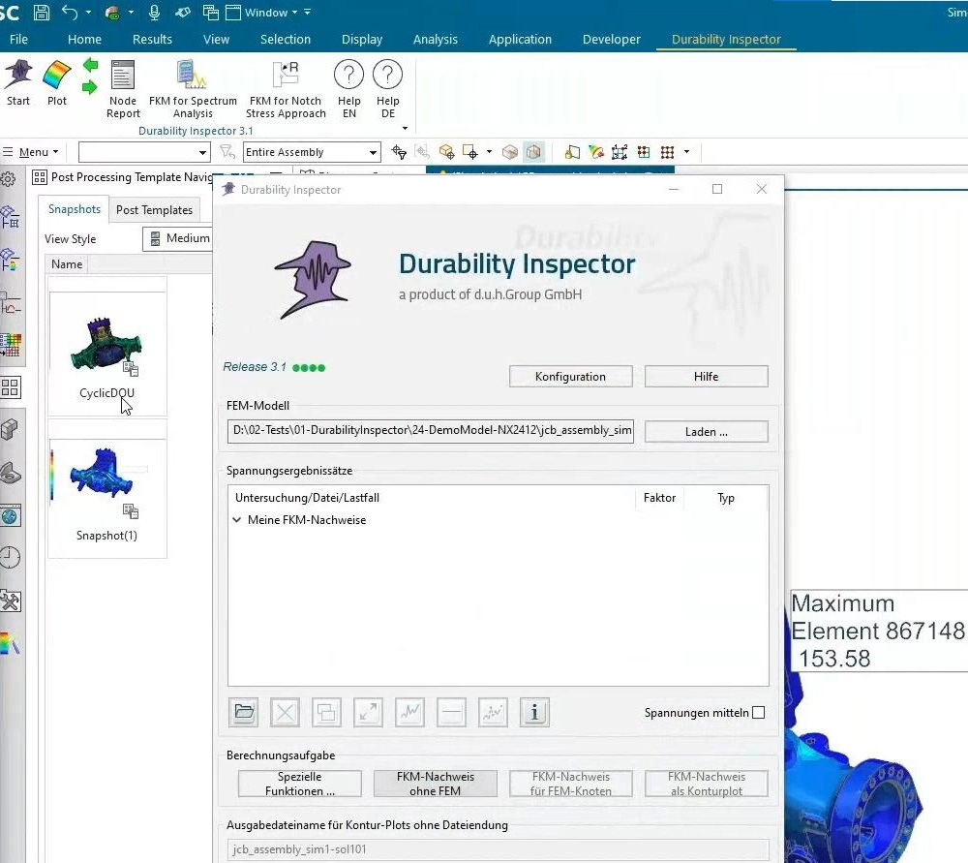Click the Undo arrow icon

tap(70, 13)
